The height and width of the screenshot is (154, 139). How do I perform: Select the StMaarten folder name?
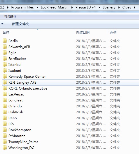pos(17,136)
